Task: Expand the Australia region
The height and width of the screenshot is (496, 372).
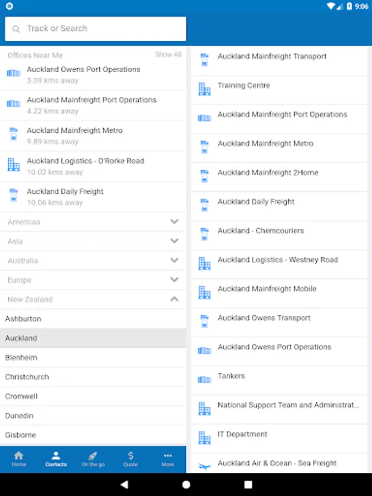Action: pos(93,261)
